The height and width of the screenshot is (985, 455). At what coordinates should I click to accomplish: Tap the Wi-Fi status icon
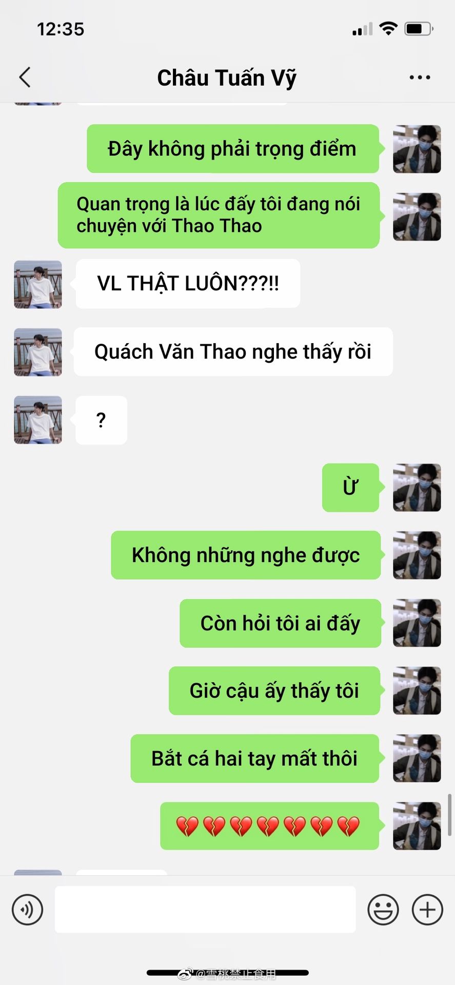(389, 29)
